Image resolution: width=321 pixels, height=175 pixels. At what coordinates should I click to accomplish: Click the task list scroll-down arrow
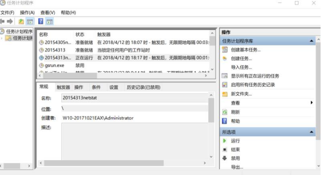coord(212,69)
